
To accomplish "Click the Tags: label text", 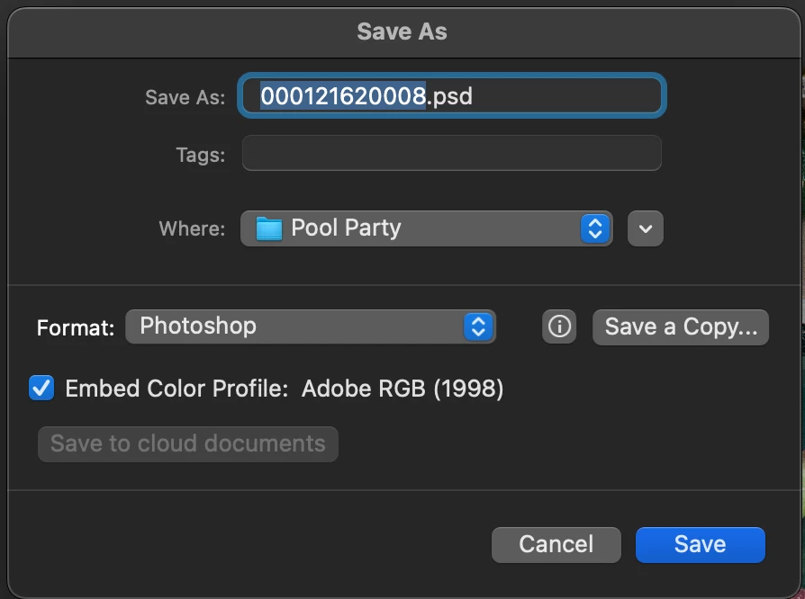I will tap(200, 155).
